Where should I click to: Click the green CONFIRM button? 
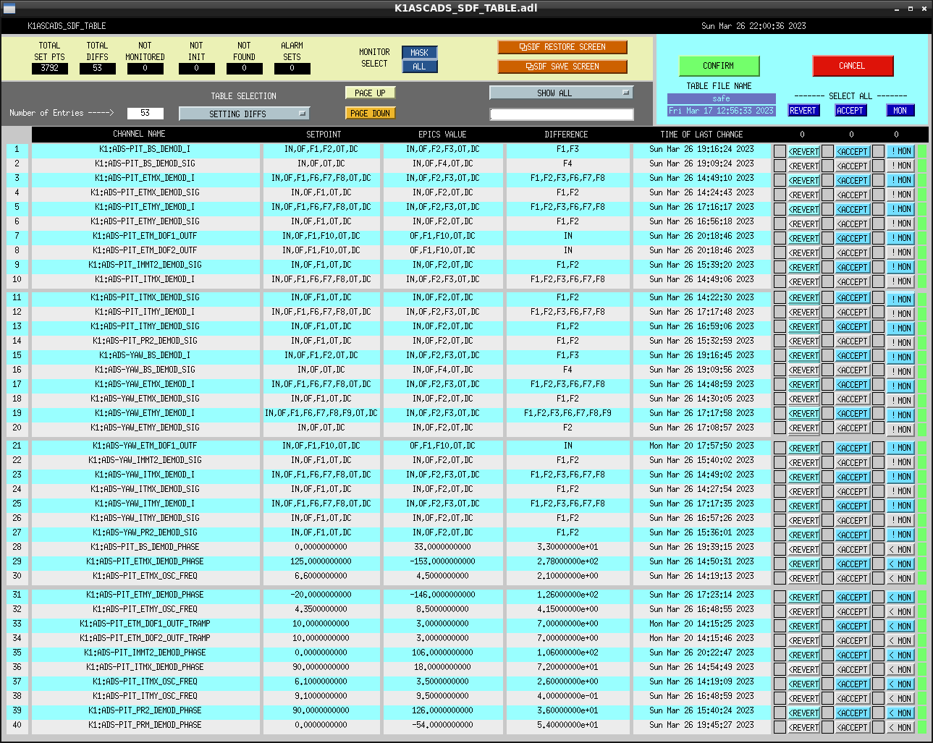point(719,66)
